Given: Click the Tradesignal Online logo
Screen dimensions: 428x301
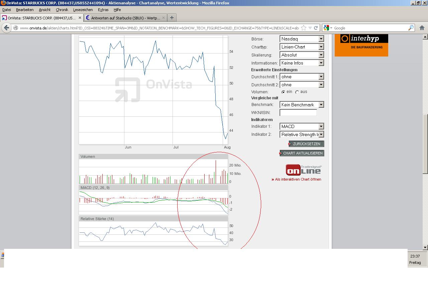Looking at the screenshot, I should point(304,170).
